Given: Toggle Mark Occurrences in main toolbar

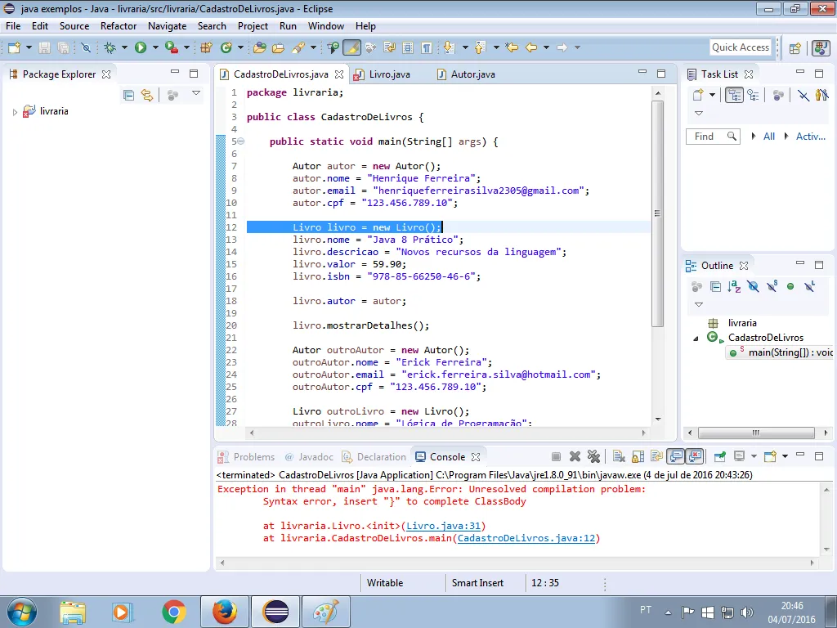Looking at the screenshot, I should [x=351, y=47].
